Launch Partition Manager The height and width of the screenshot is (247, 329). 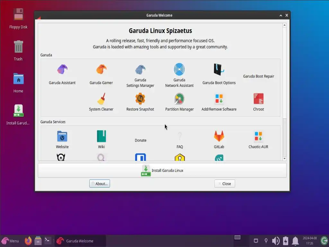pos(179,102)
